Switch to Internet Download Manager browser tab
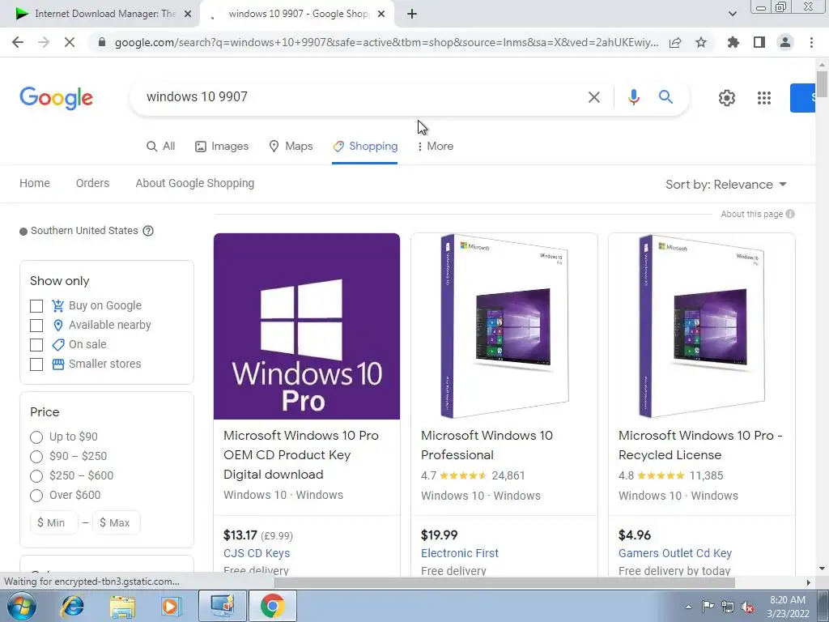The height and width of the screenshot is (622, 829). click(100, 14)
